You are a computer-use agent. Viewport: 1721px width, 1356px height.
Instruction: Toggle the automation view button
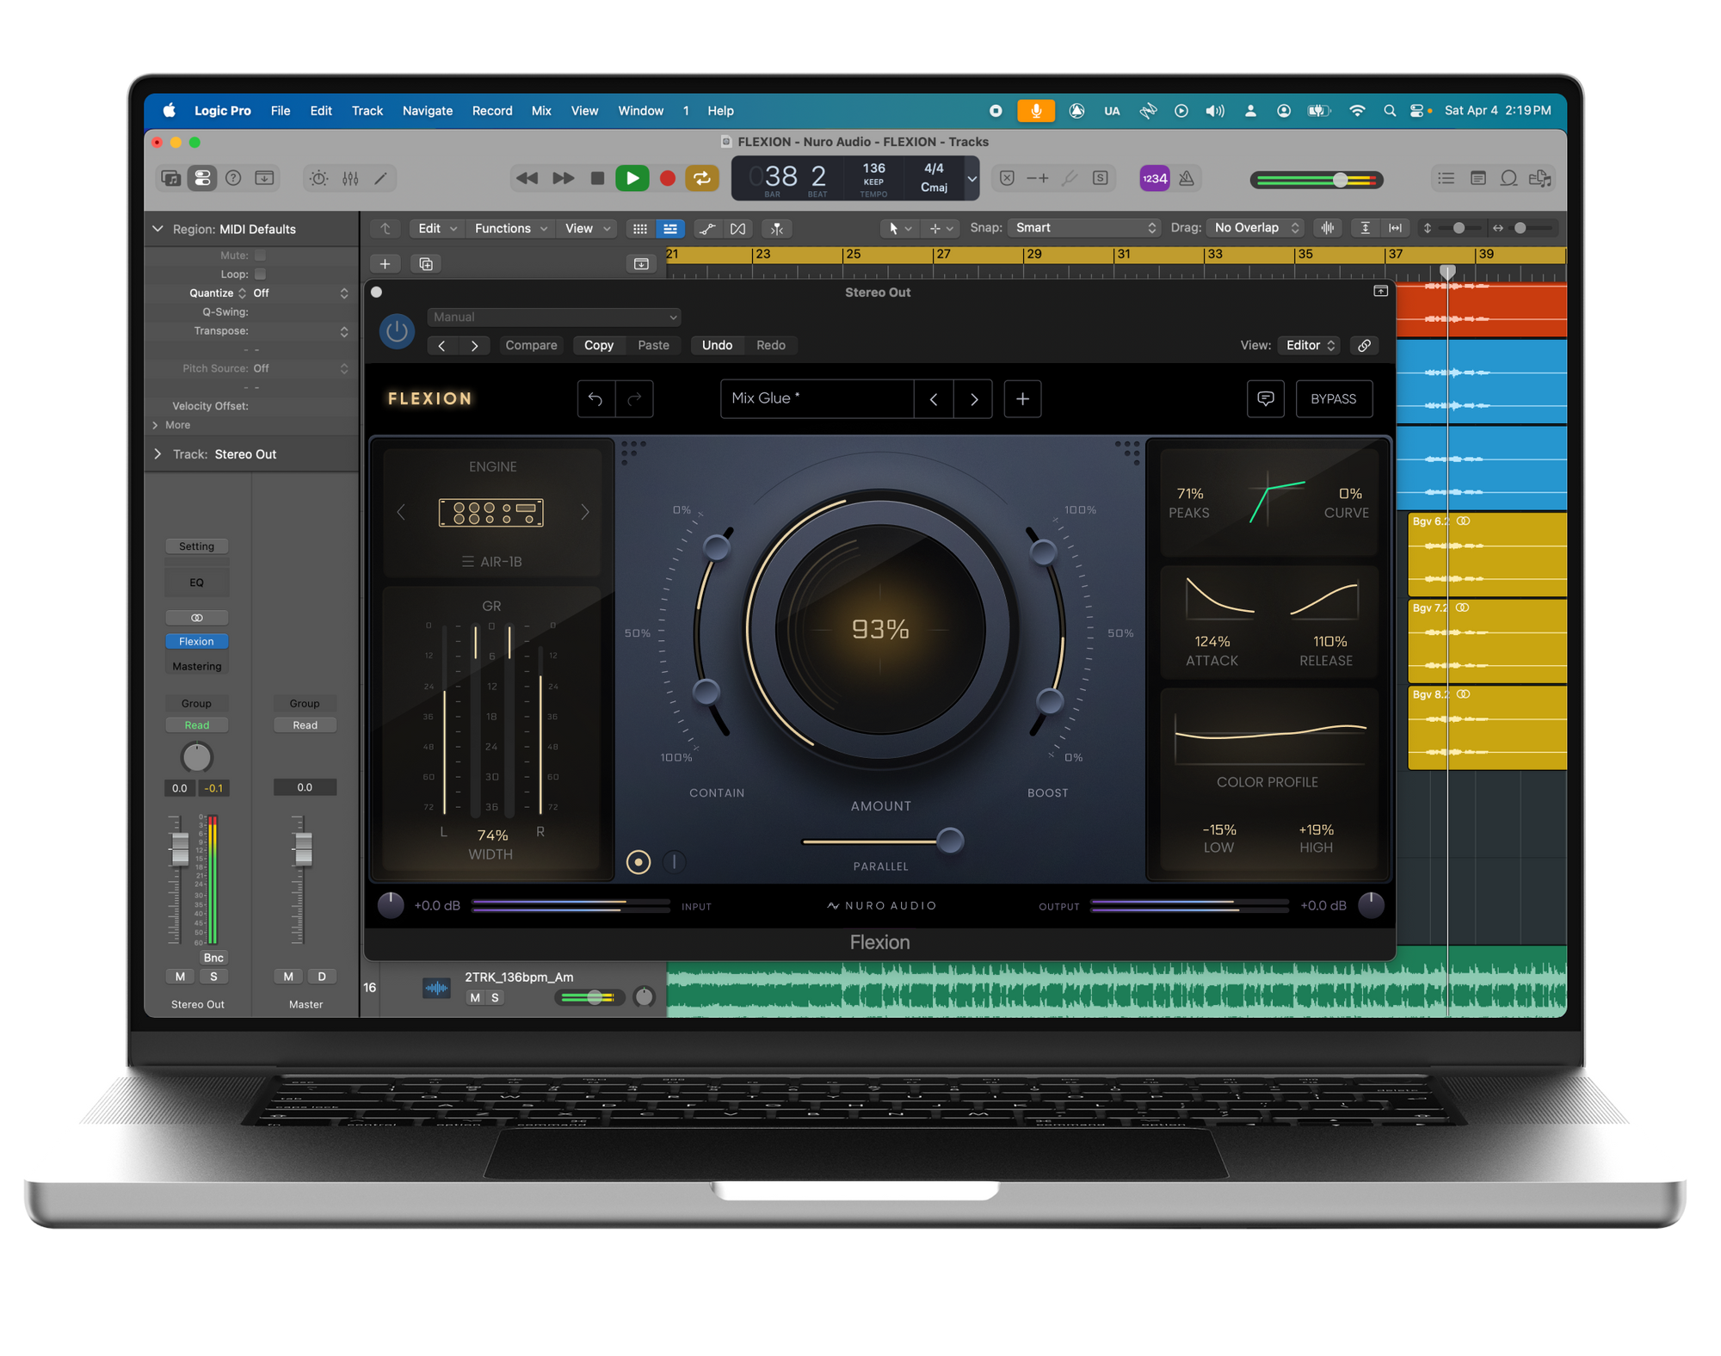(706, 228)
